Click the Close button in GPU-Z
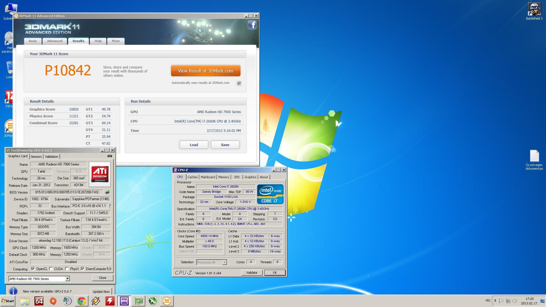Image resolution: width=546 pixels, height=307 pixels. point(103,278)
